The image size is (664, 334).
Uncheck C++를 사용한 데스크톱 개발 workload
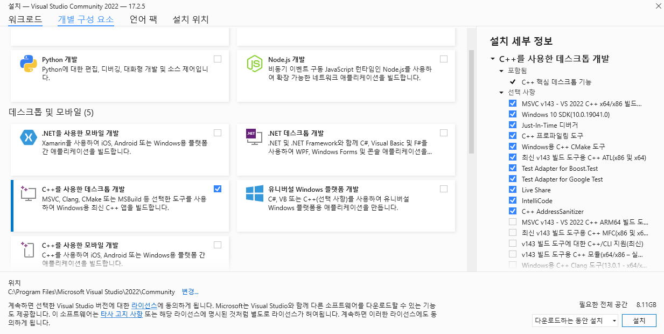click(218, 189)
